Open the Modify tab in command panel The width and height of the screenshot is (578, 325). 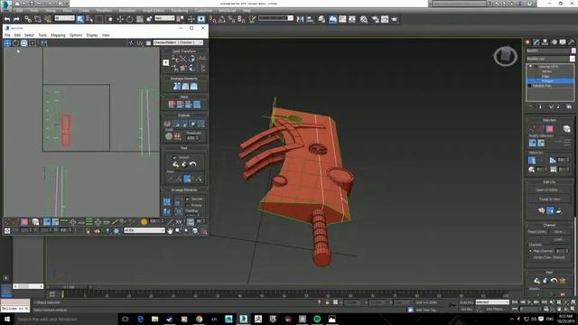[x=536, y=42]
